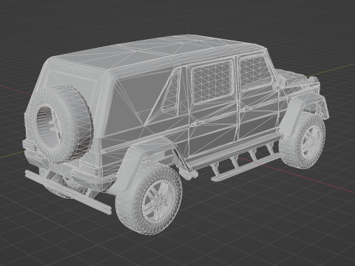Select the rear door window mesh
Screen dimensions: 355x266
pyautogui.click(x=213, y=81)
